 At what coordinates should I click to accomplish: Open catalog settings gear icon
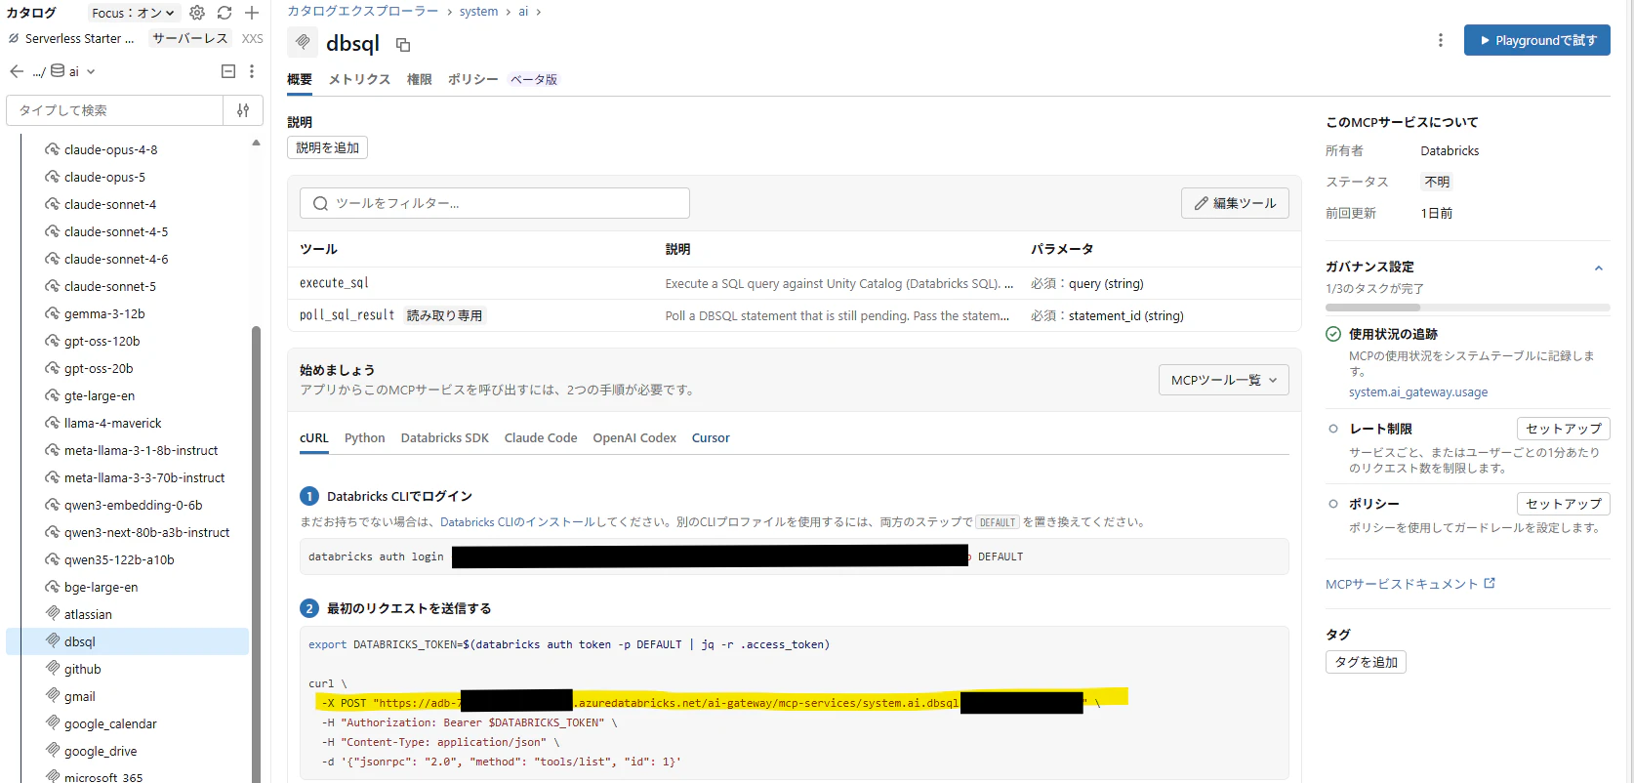(x=197, y=13)
